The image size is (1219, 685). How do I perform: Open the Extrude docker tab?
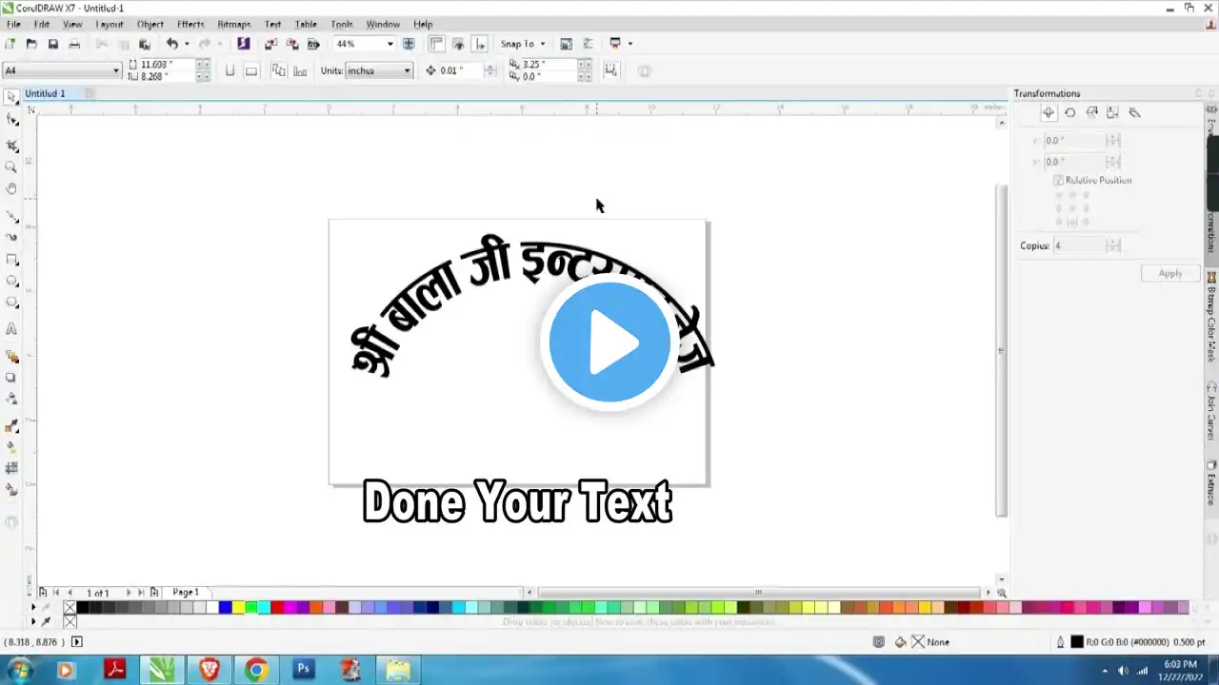point(1211,482)
